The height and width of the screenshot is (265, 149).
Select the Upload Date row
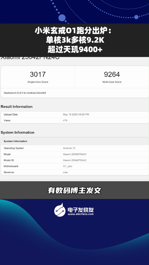click(x=75, y=114)
